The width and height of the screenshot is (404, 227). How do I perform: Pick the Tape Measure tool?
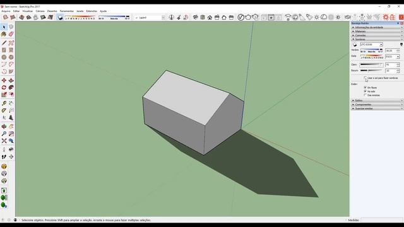(x=4, y=103)
